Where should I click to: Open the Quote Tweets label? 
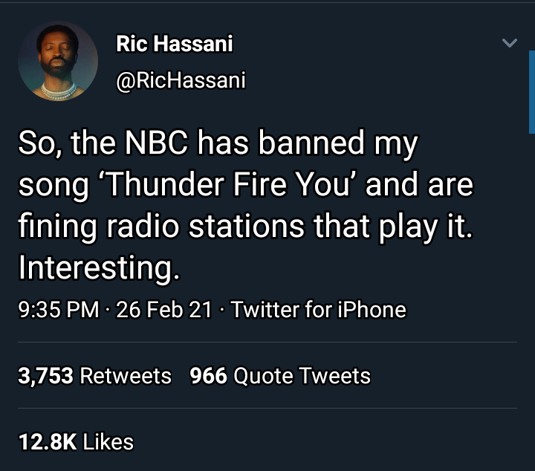[x=302, y=376]
